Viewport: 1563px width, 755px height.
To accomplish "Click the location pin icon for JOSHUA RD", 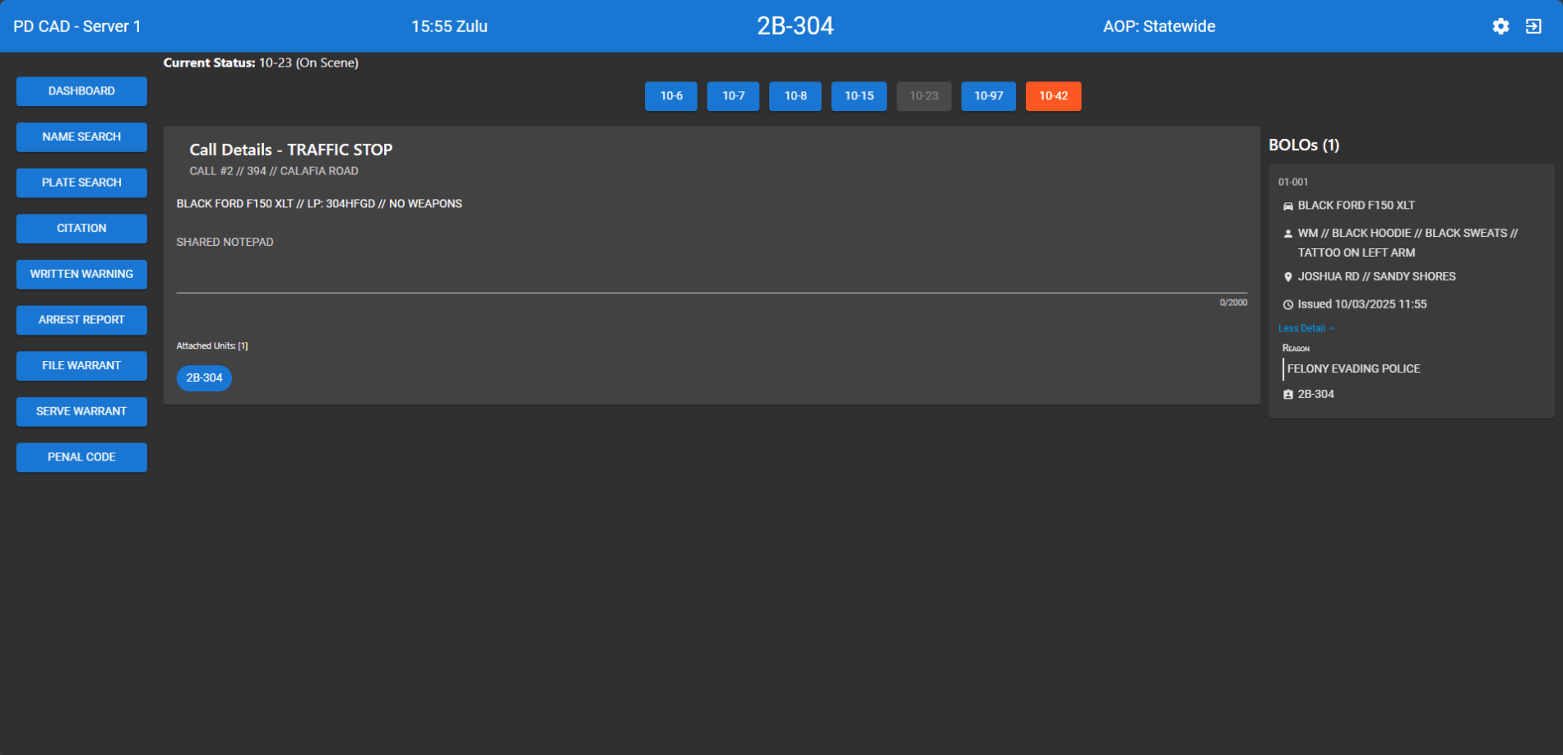I will coord(1288,276).
